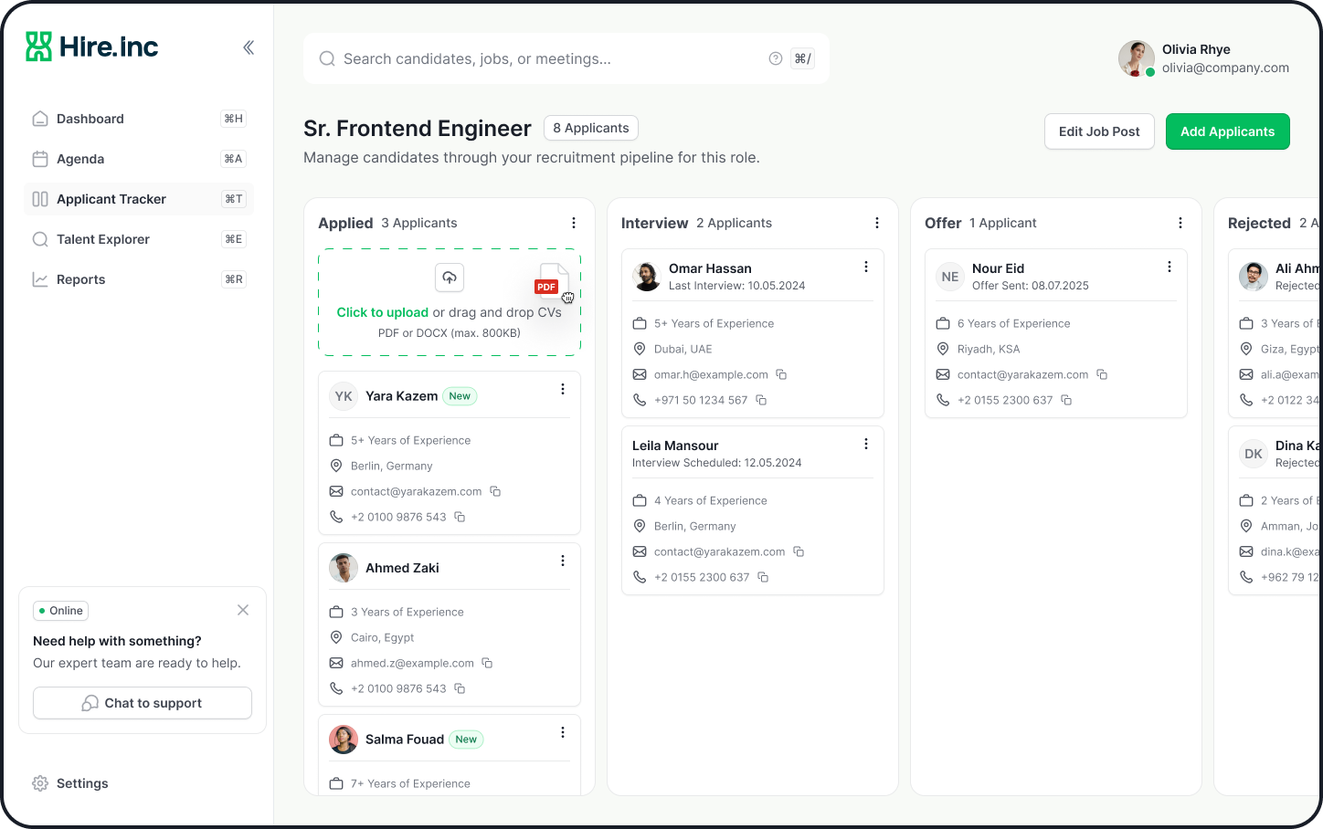Open Yara Kazem's card options menu
Screen dimensions: 1323x829
[563, 389]
